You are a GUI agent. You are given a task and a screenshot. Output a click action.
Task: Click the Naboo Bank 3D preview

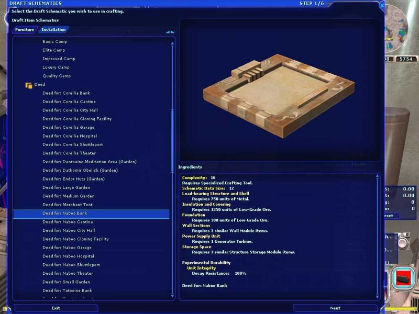pos(279,90)
